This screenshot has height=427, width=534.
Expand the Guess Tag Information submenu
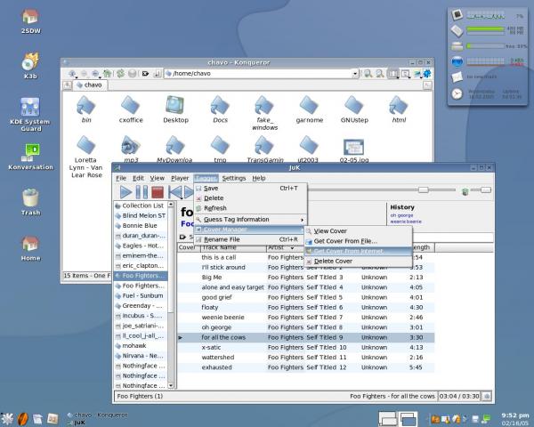point(250,220)
